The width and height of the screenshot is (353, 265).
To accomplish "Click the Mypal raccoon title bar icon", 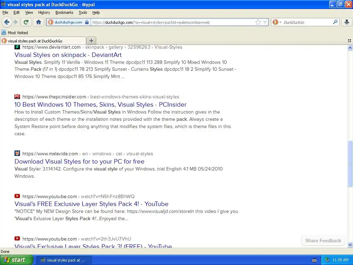I will coord(3,4).
